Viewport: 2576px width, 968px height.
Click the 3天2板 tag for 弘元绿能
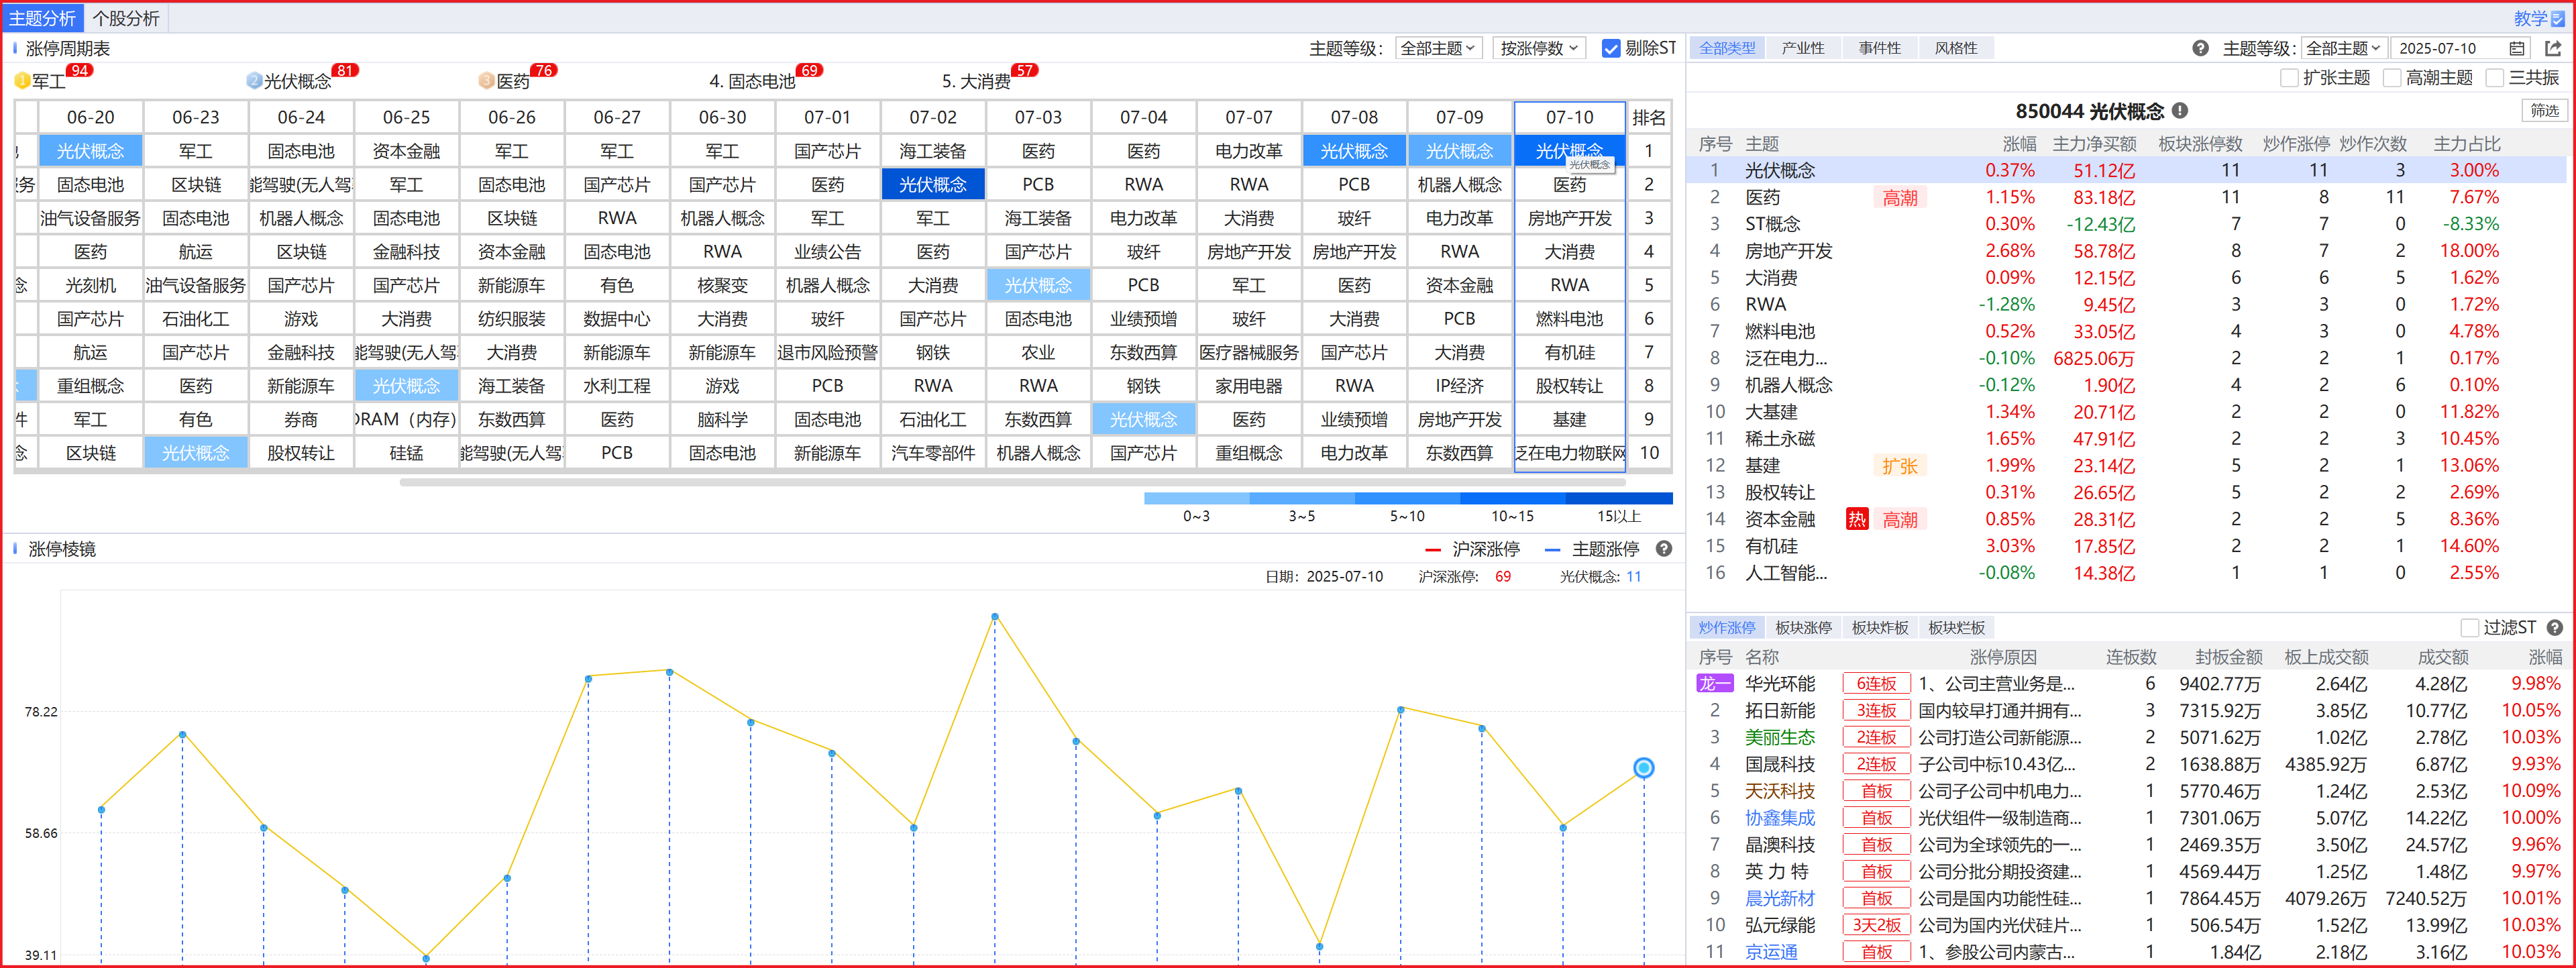[1876, 925]
